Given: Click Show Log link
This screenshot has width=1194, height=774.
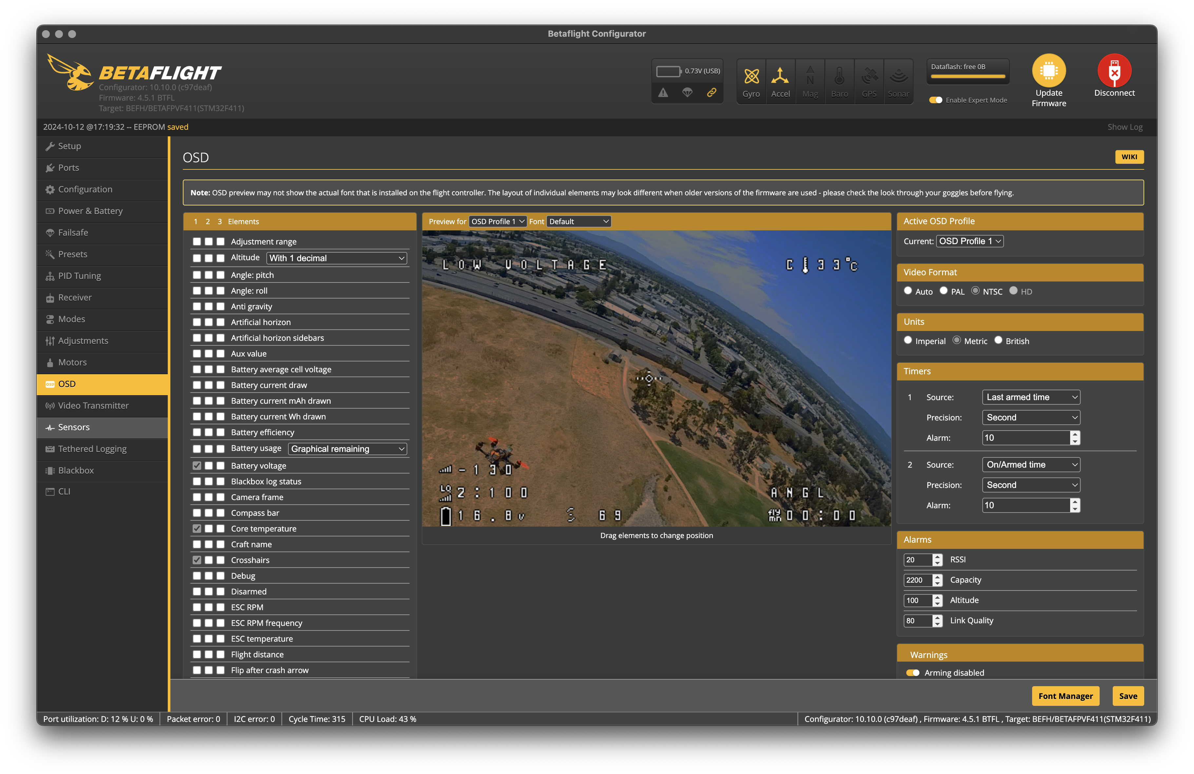Looking at the screenshot, I should pos(1125,127).
